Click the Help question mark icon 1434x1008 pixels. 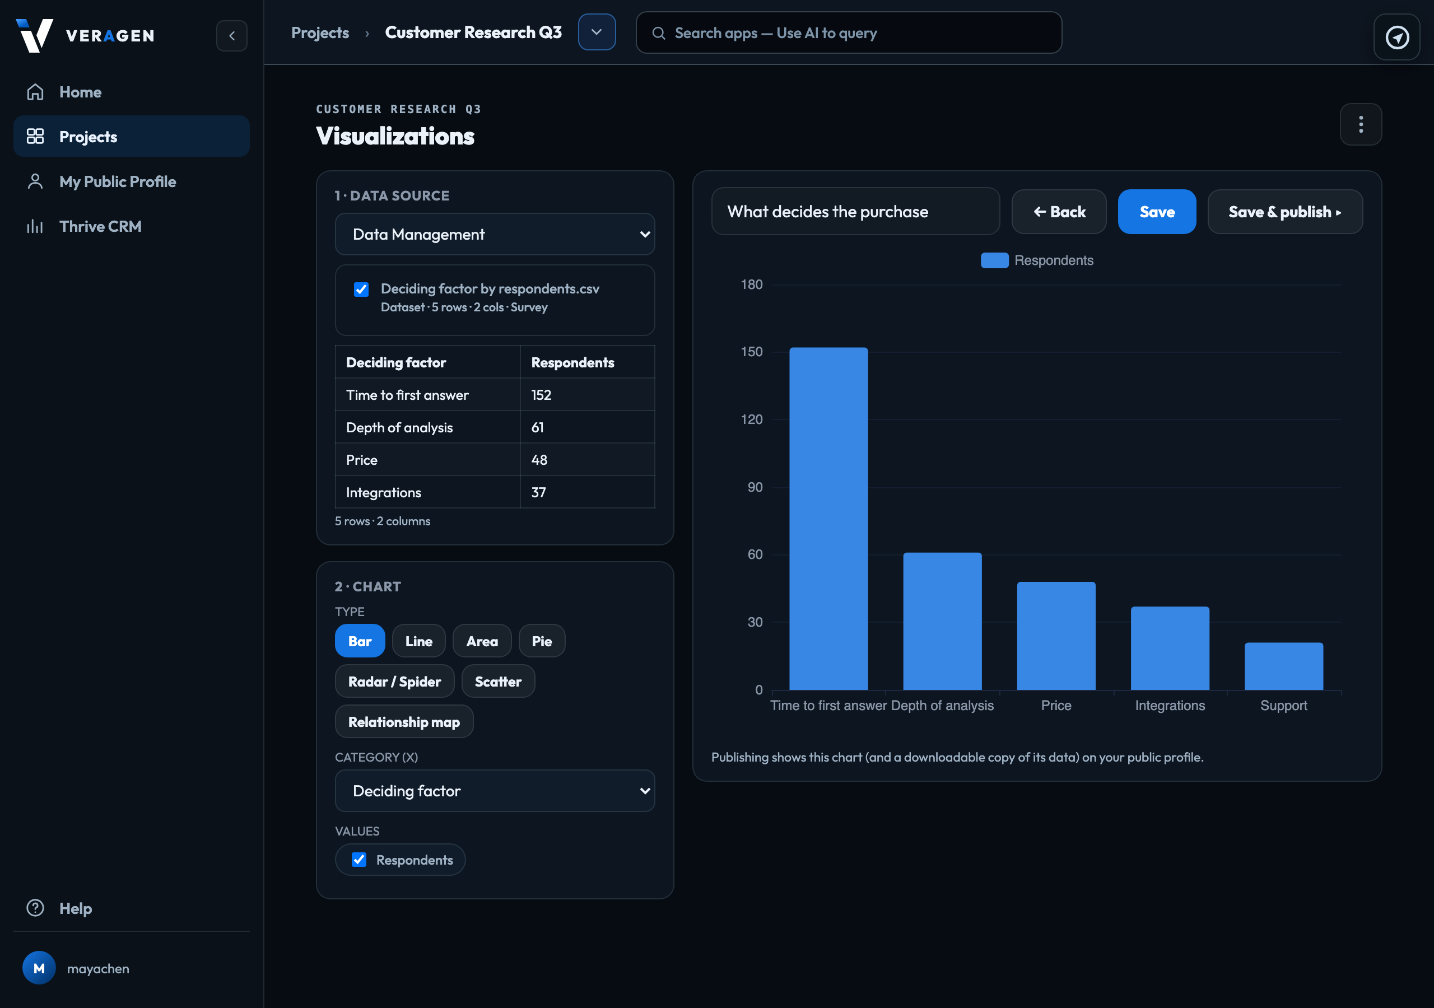click(x=35, y=907)
